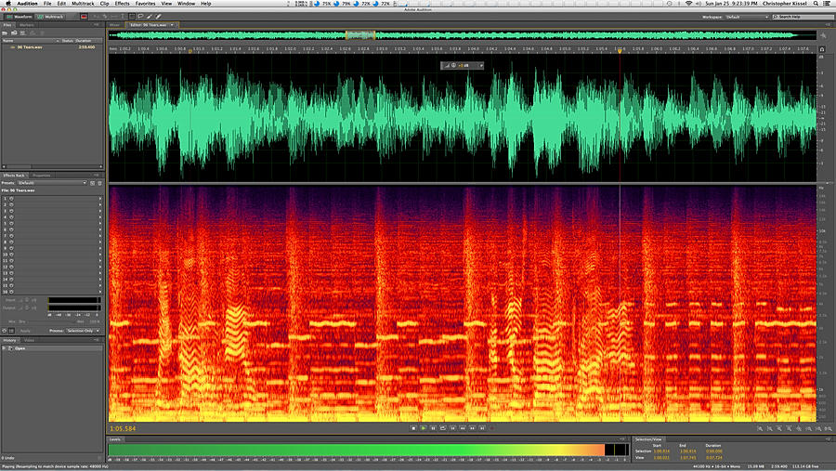Open effect list arrow for slot 1

(99, 199)
